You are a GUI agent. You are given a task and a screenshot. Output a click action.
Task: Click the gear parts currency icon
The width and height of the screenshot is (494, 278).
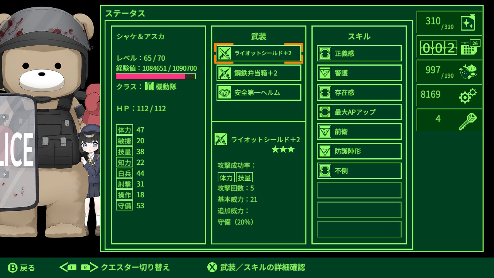pos(467,95)
